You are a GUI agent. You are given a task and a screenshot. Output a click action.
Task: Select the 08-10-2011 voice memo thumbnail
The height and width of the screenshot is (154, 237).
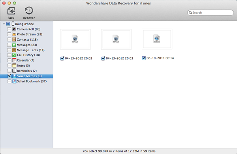(x=157, y=39)
